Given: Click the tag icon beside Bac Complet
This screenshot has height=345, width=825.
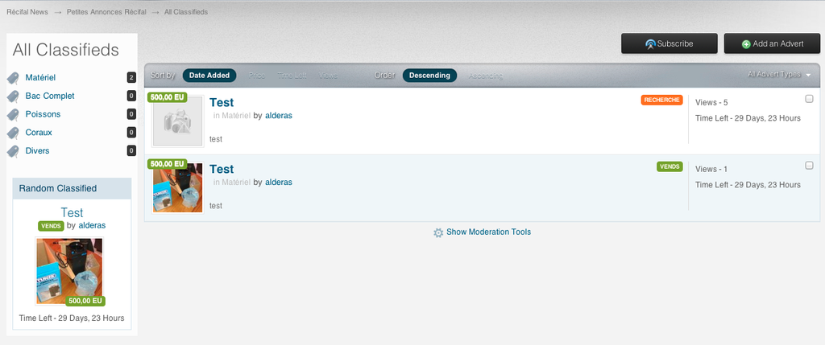Looking at the screenshot, I should pyautogui.click(x=13, y=97).
